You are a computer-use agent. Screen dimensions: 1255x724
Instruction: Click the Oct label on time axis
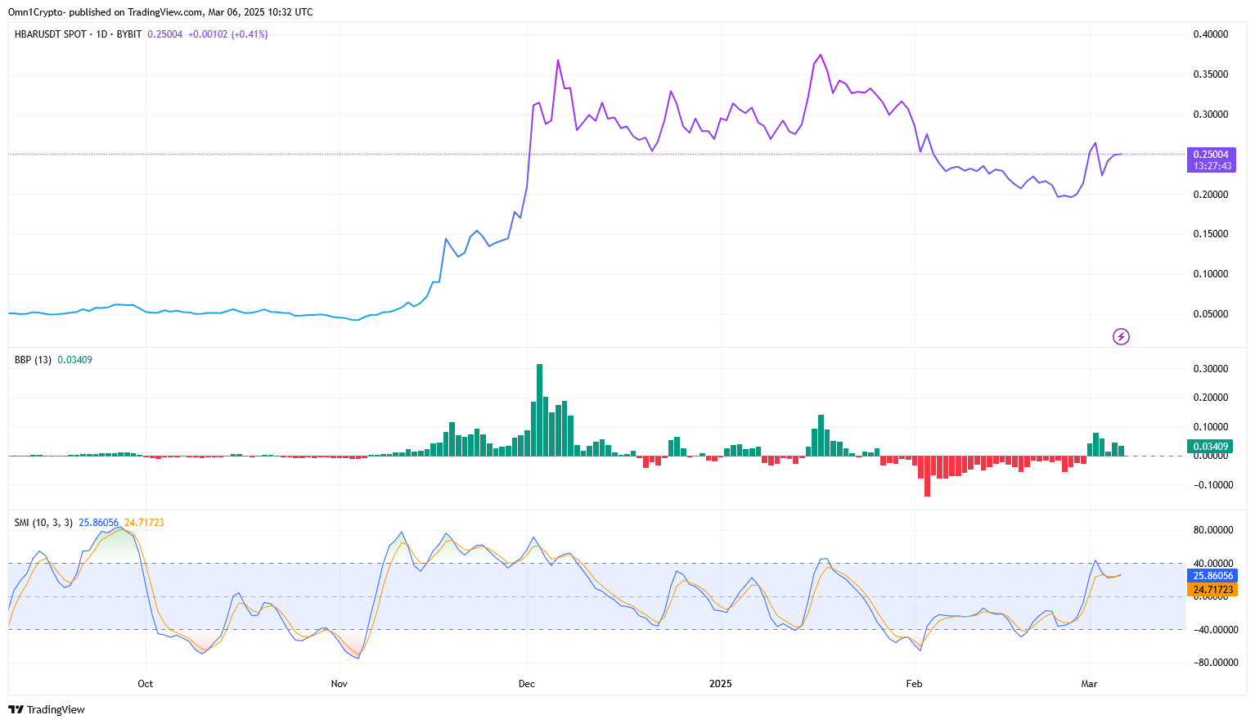pos(146,683)
